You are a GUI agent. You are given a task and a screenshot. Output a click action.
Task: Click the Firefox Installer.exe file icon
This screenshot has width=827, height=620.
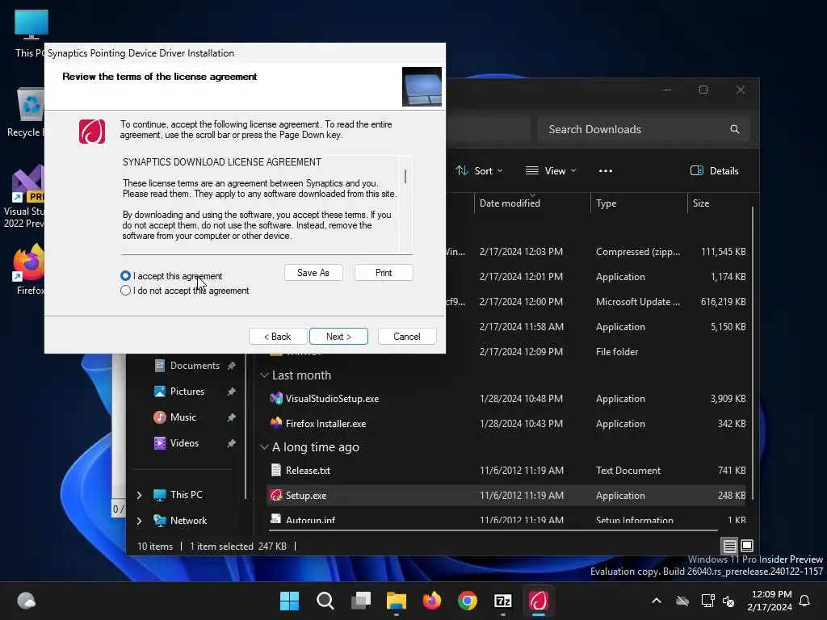coord(276,423)
